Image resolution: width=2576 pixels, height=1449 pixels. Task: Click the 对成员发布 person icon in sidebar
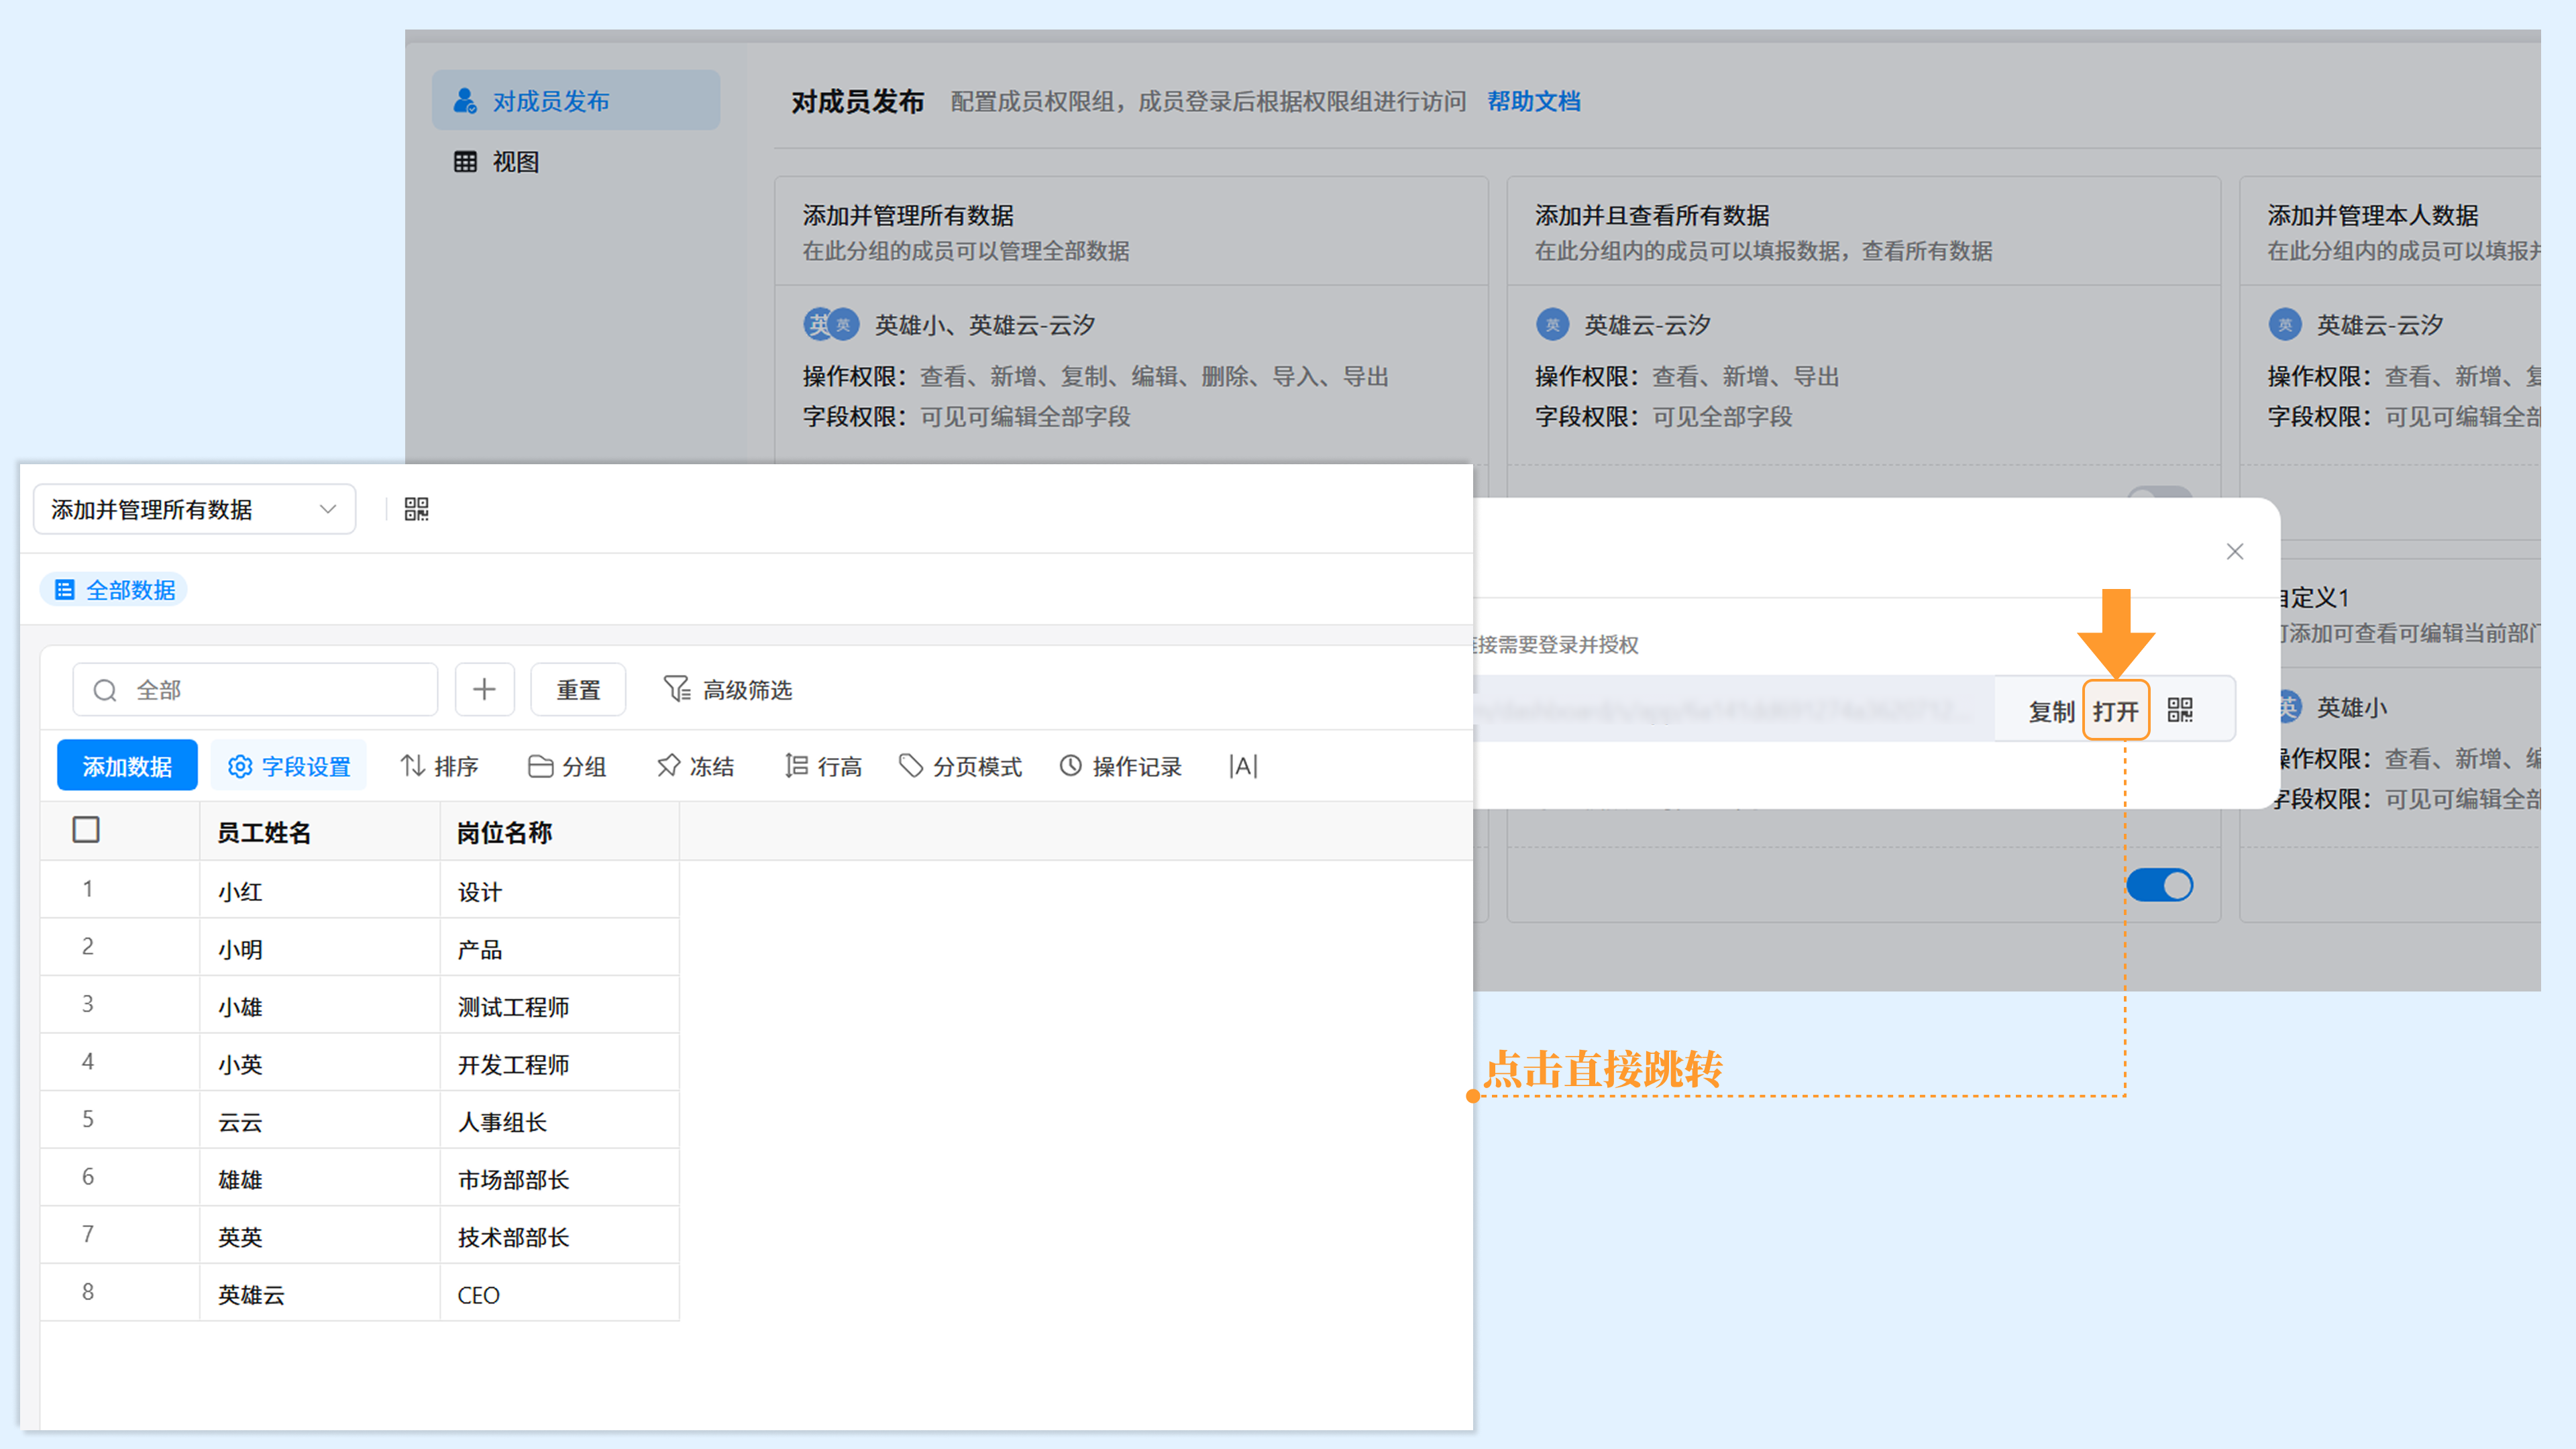[x=465, y=100]
